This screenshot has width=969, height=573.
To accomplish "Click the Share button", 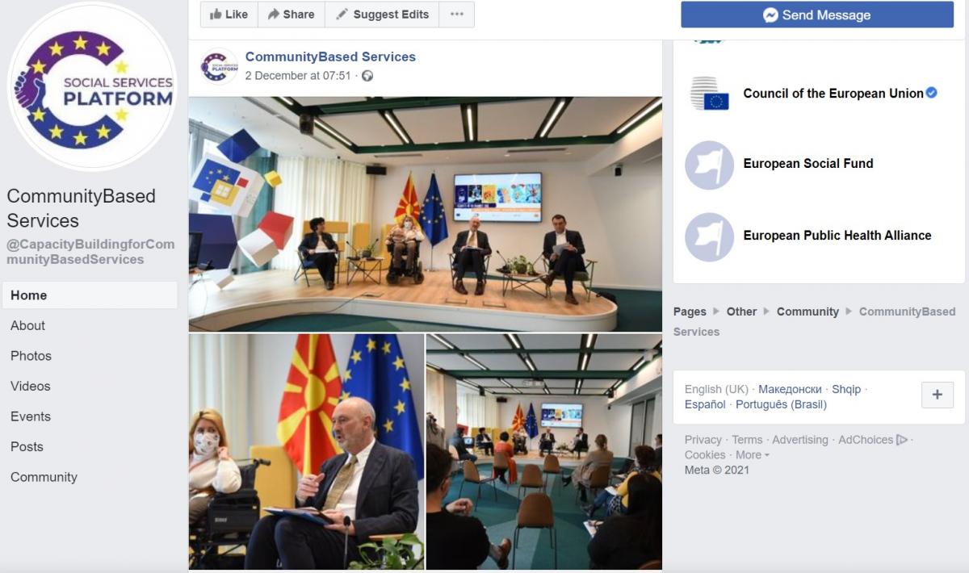I will 292,15.
